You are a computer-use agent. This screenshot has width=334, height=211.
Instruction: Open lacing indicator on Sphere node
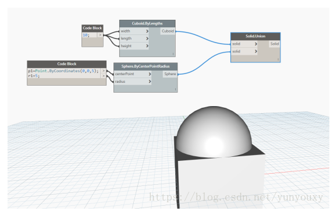coord(175,89)
